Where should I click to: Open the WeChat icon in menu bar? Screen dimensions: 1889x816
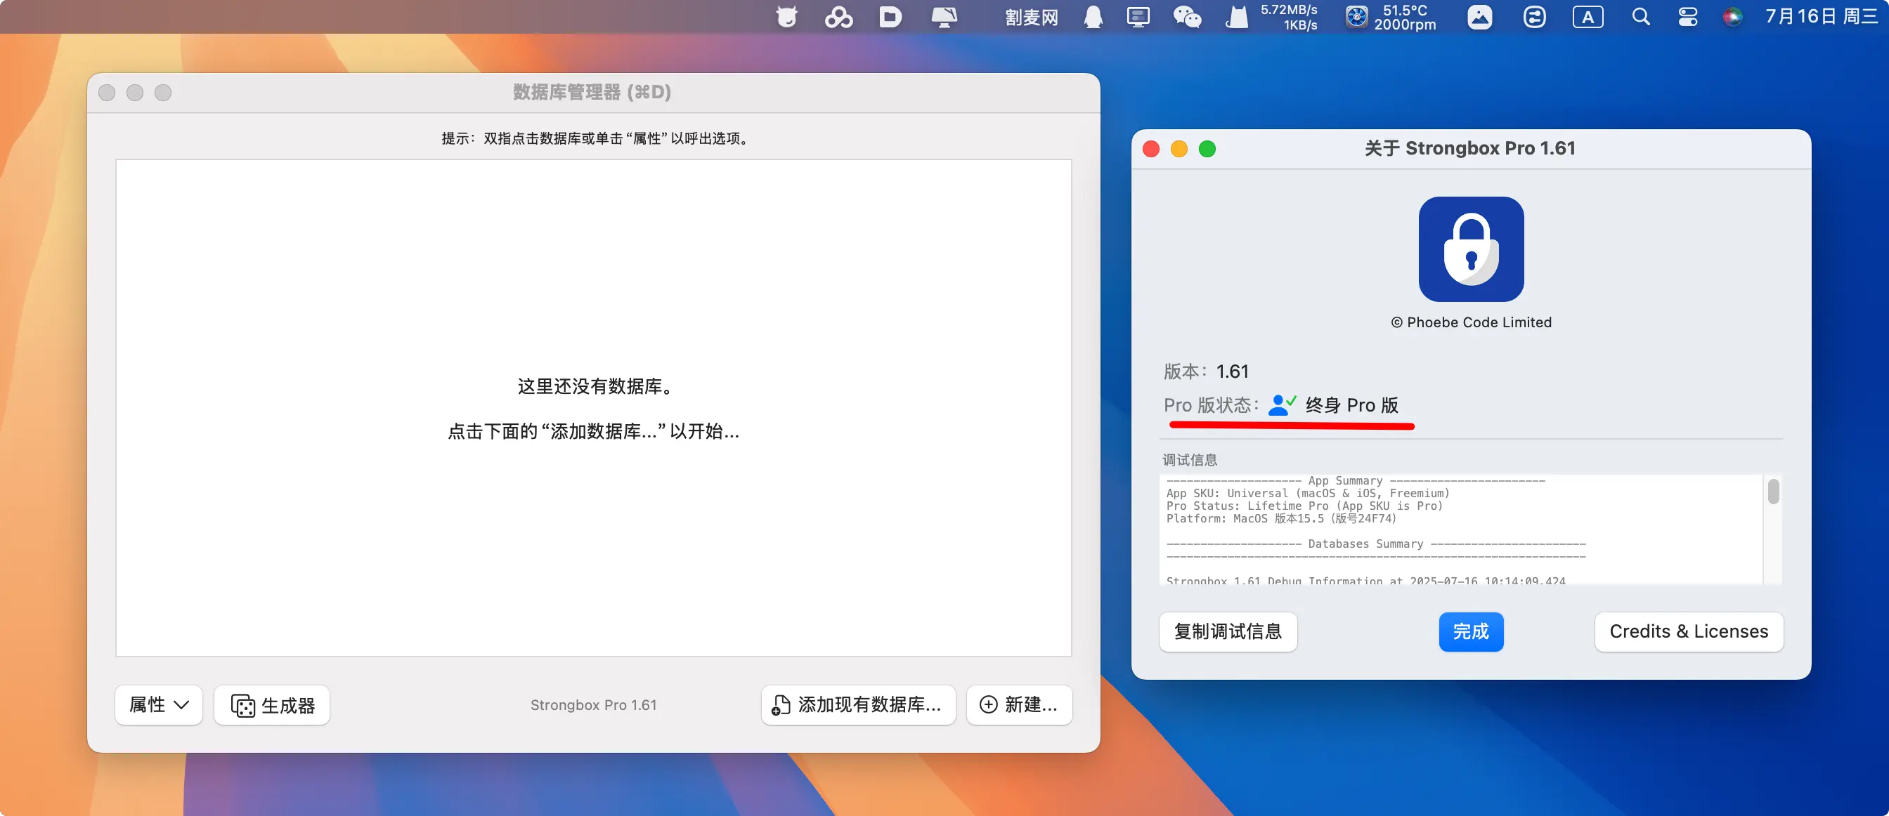coord(1187,17)
